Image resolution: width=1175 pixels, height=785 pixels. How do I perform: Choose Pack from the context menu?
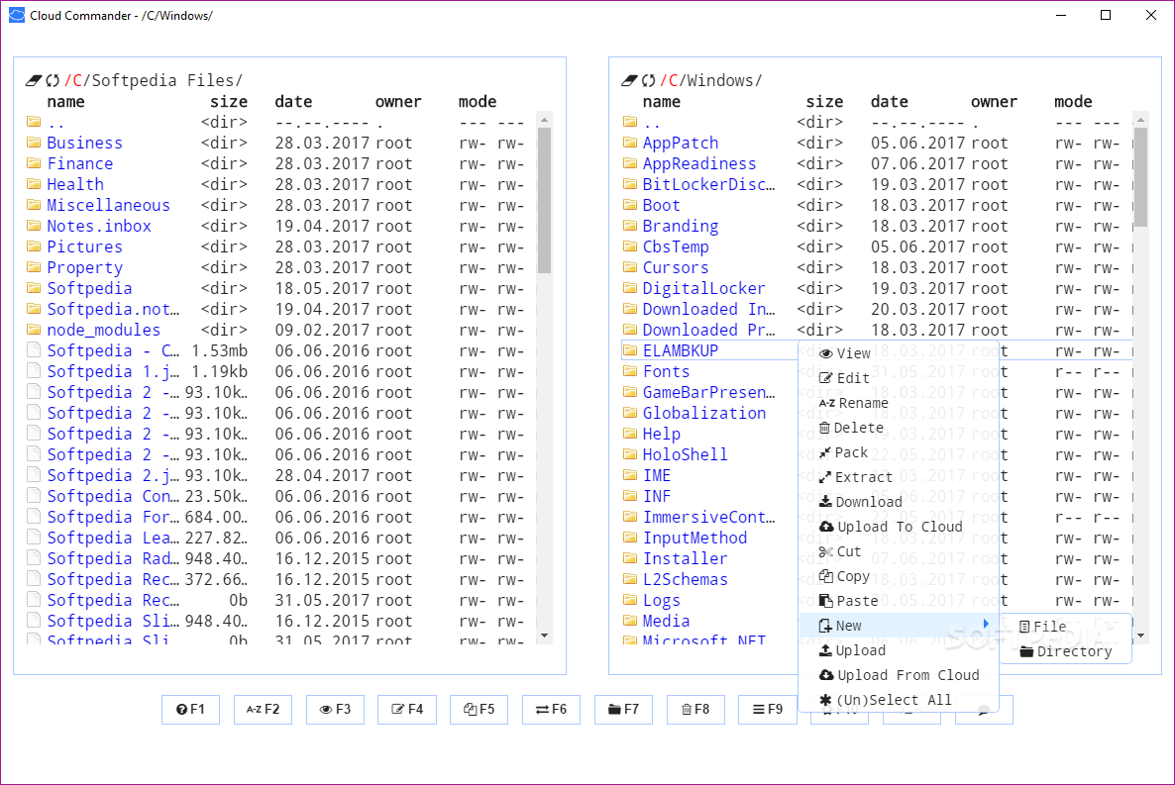click(899, 452)
